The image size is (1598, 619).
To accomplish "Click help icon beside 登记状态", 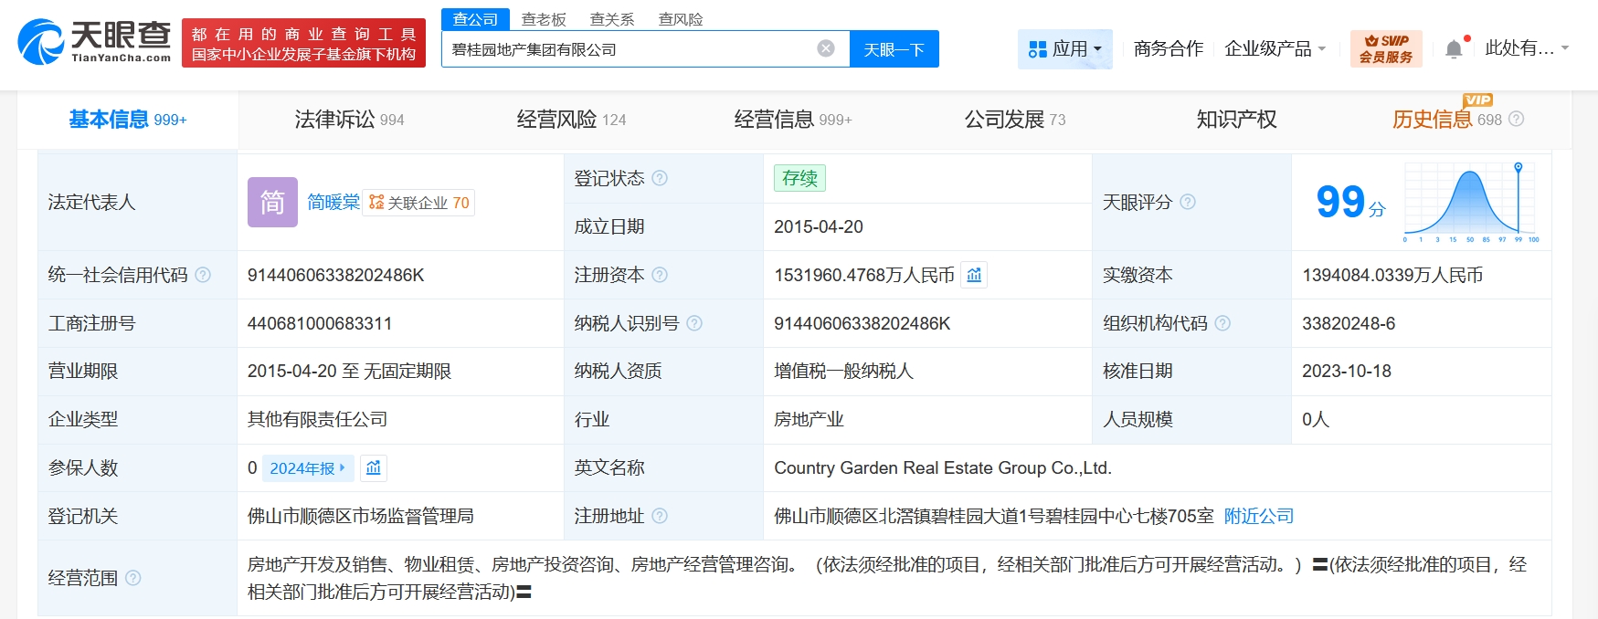I will (660, 178).
